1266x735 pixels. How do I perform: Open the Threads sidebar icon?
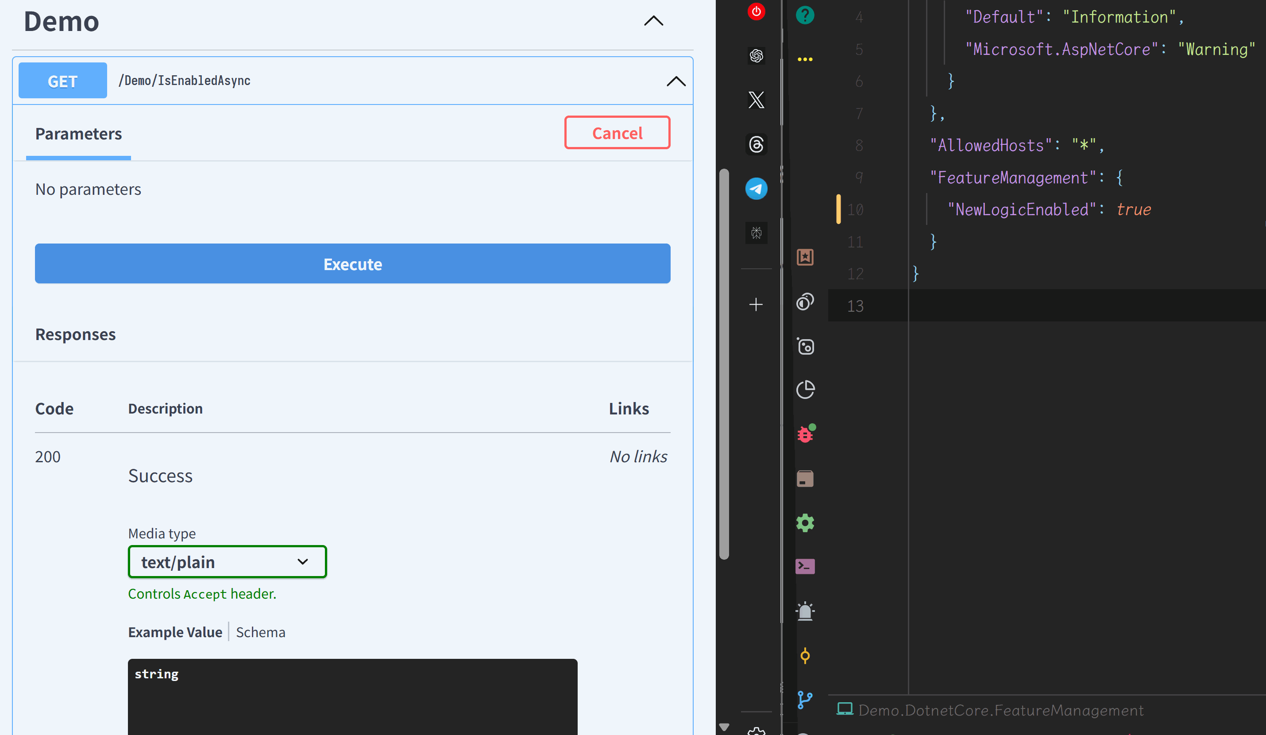(756, 145)
